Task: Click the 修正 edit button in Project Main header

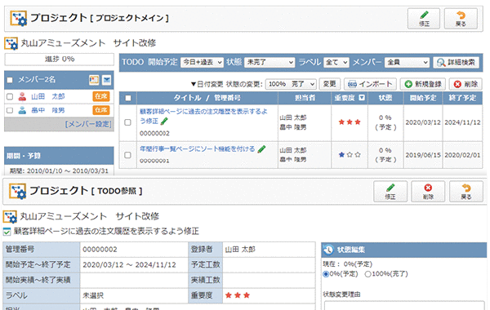Action: [423, 19]
